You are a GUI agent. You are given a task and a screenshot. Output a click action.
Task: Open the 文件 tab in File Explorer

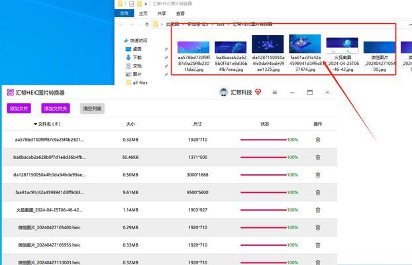pyautogui.click(x=124, y=13)
